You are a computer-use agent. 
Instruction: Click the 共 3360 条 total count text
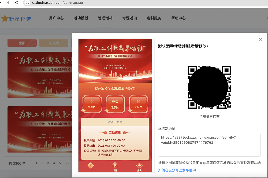pyautogui.click(x=17, y=164)
